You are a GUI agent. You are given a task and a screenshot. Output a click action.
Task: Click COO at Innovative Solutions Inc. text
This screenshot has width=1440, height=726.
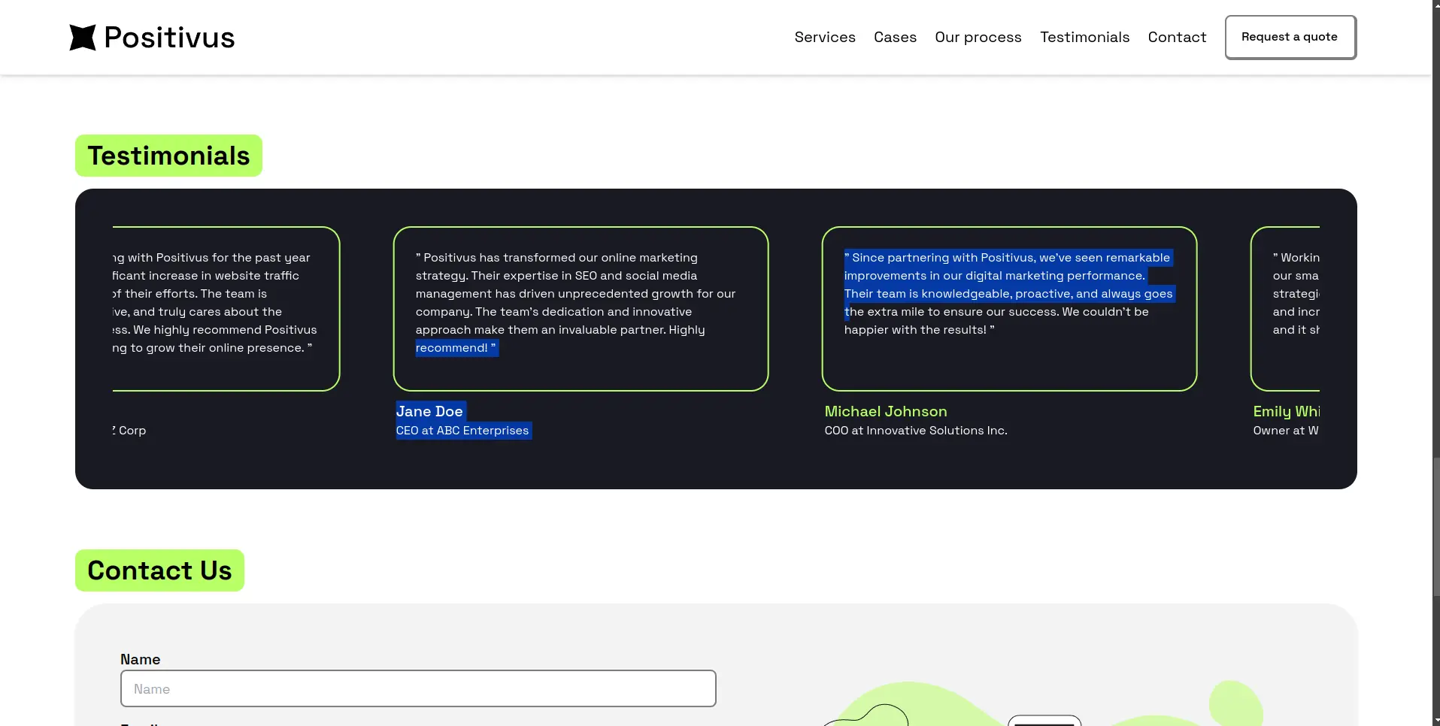tap(916, 431)
